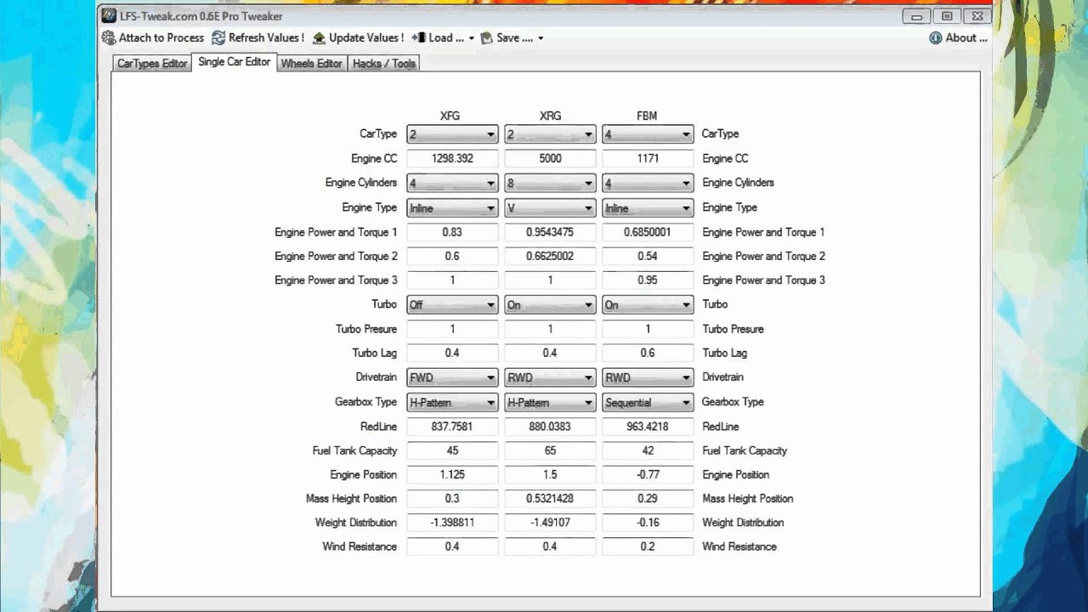Open XRG Gearbox Type dropdown
The width and height of the screenshot is (1088, 612).
coord(550,402)
